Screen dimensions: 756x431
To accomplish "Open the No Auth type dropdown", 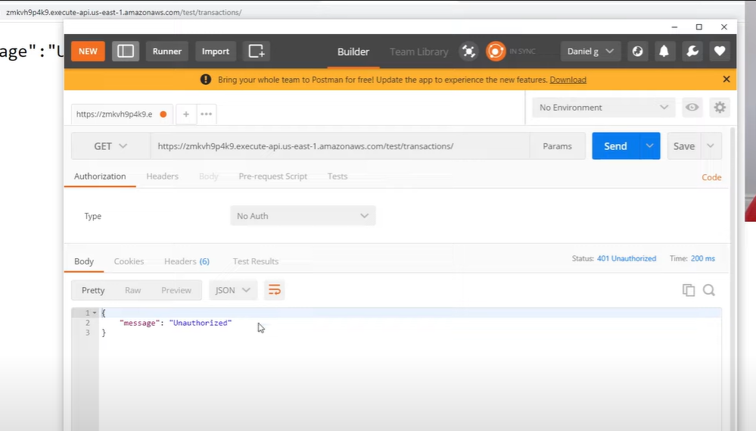I will [x=303, y=216].
